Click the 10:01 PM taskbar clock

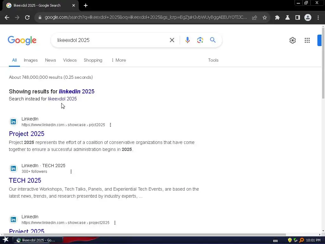pyautogui.click(x=313, y=240)
